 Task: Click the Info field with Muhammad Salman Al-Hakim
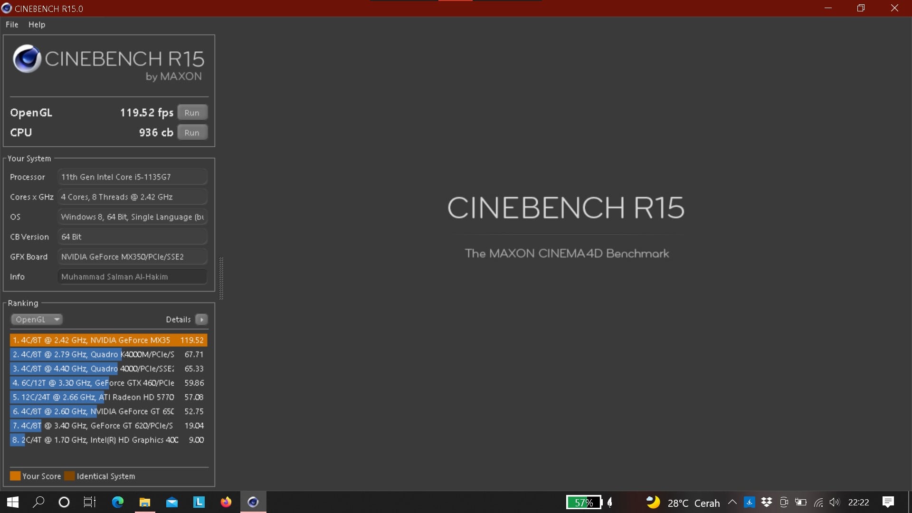click(132, 276)
